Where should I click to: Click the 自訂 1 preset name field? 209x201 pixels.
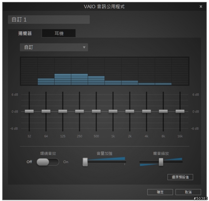[x=49, y=20]
